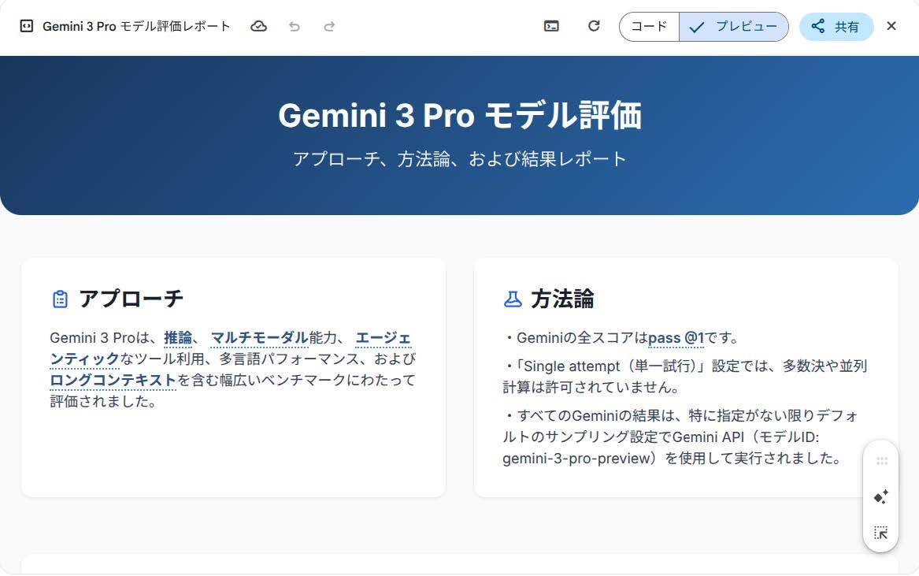Open the マルチモーダル highlighted term

click(259, 338)
